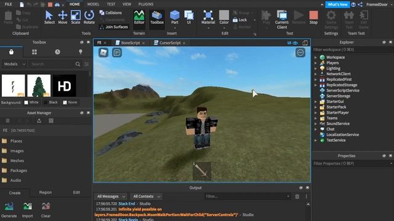This screenshot has width=394, height=221.
Task: Use the Rotate tool
Action: coord(89,17)
